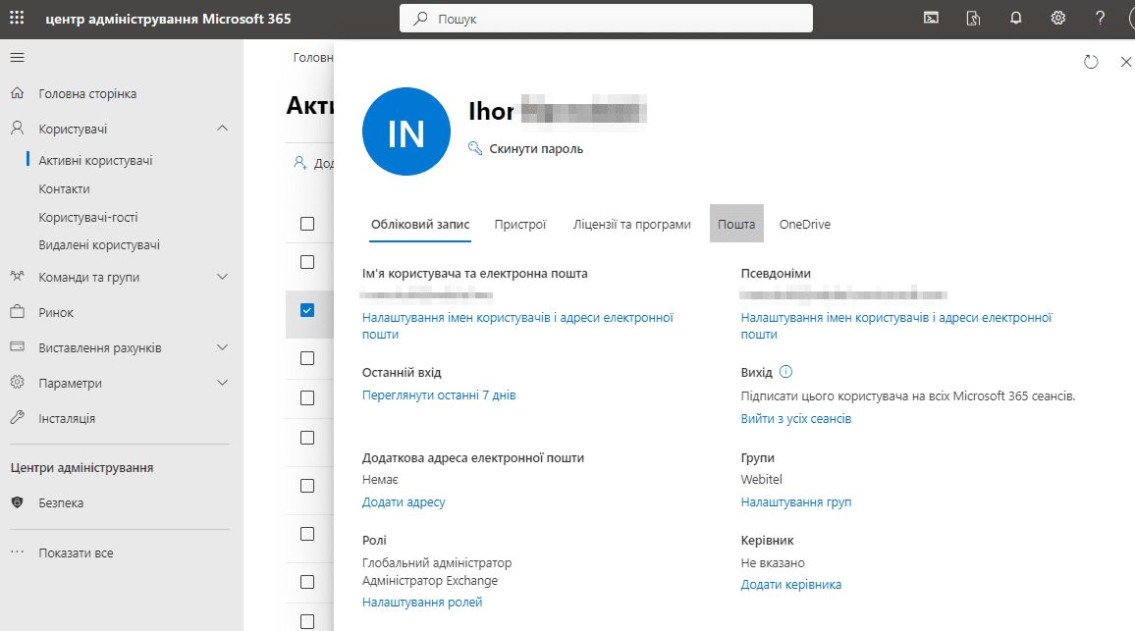Click the add user icon in the toolbar
The width and height of the screenshot is (1135, 631).
point(299,163)
